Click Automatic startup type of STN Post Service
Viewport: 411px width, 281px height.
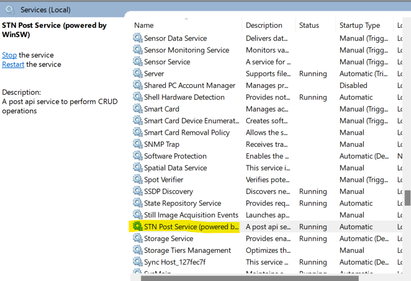(x=356, y=227)
